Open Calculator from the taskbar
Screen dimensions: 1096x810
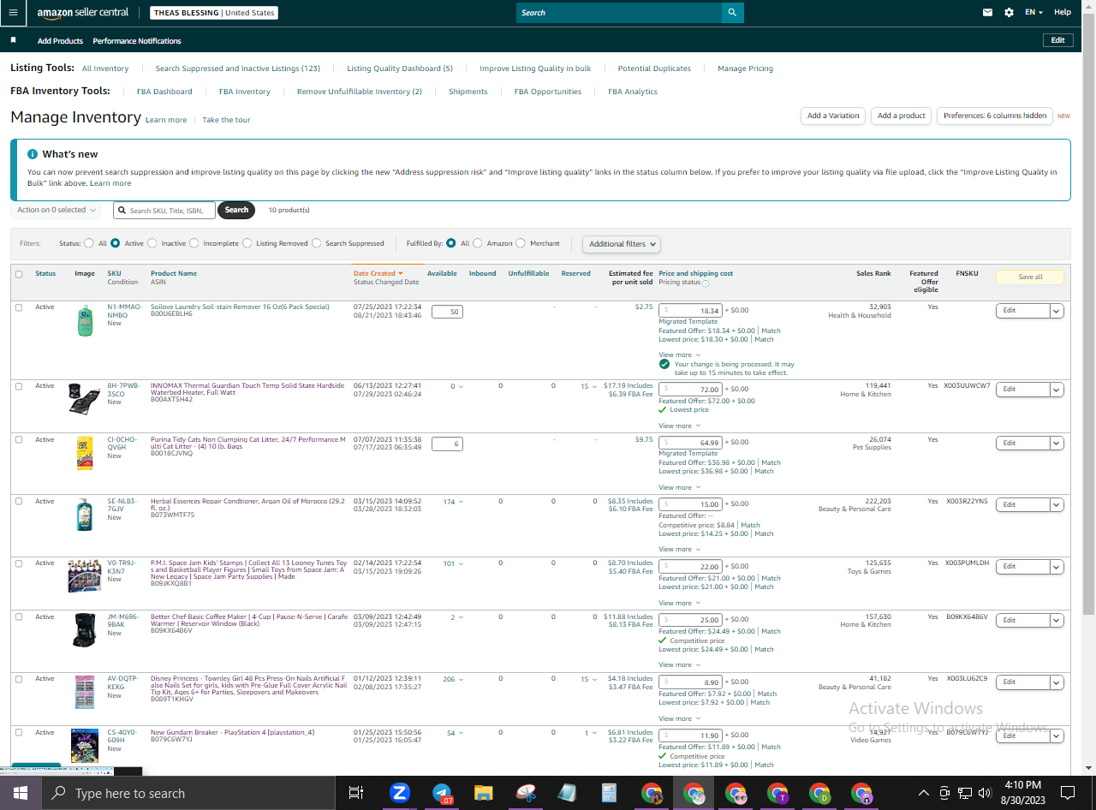[x=610, y=793]
